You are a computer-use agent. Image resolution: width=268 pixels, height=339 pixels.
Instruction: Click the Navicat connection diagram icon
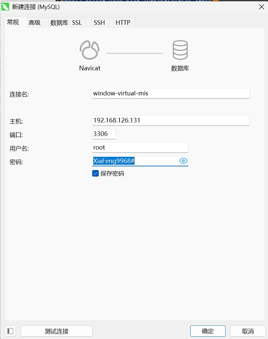point(90,50)
